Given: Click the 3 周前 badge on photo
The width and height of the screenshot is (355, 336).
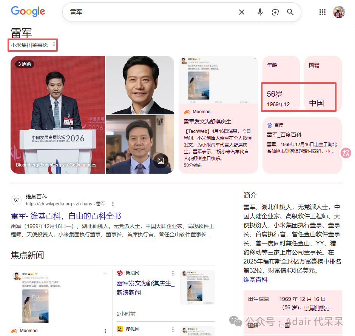Looking at the screenshot, I should click(25, 64).
